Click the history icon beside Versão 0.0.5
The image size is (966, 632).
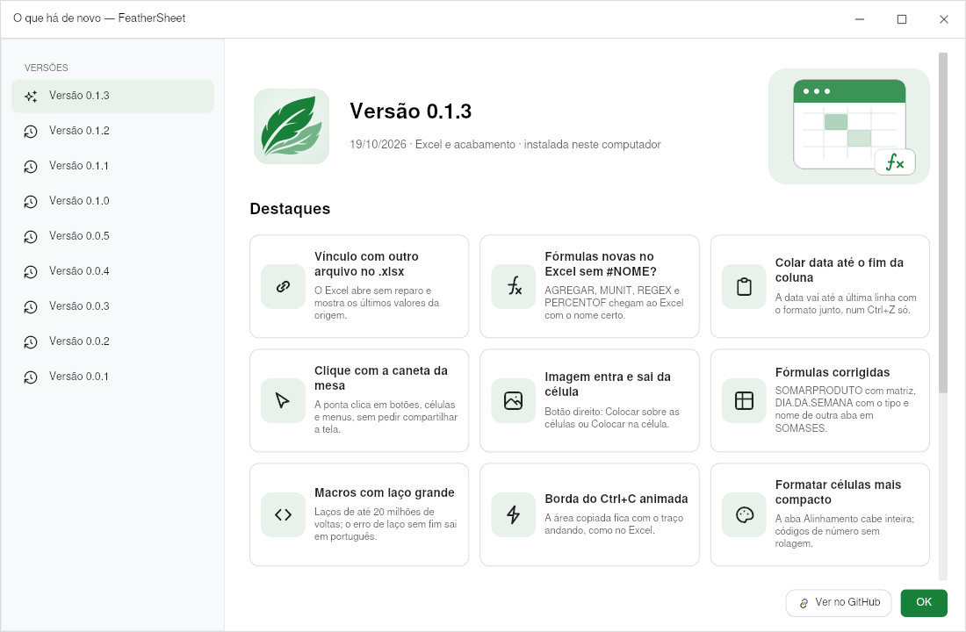tap(31, 236)
